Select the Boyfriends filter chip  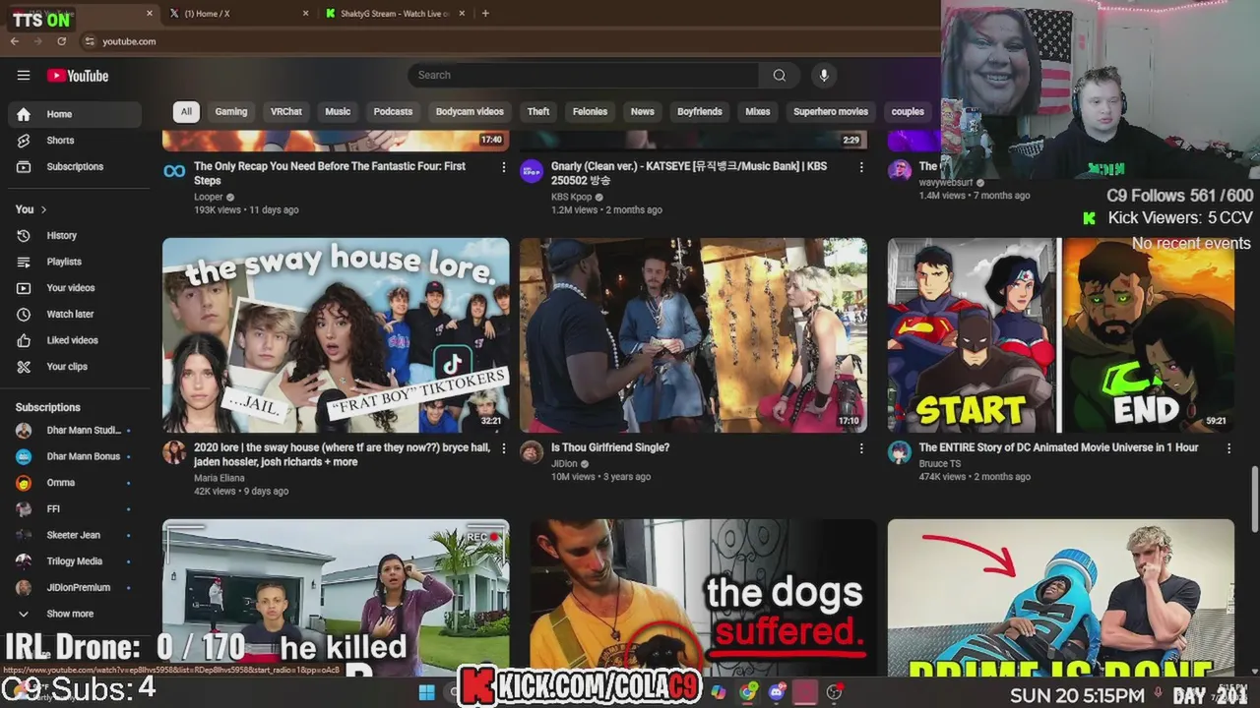click(x=700, y=111)
